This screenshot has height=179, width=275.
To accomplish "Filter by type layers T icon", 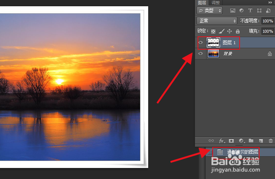I will (x=250, y=10).
